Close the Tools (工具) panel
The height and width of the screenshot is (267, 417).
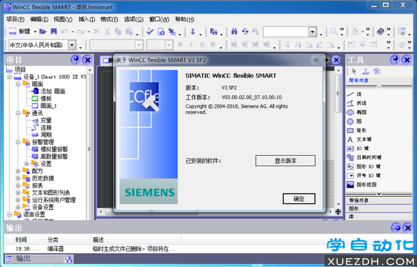click(x=407, y=60)
